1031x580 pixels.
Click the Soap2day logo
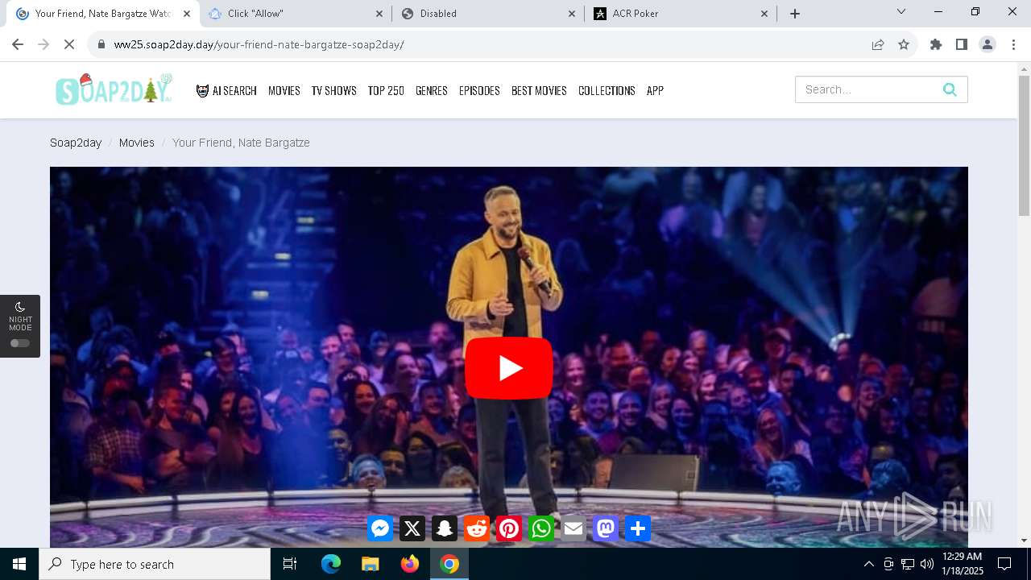pyautogui.click(x=114, y=89)
